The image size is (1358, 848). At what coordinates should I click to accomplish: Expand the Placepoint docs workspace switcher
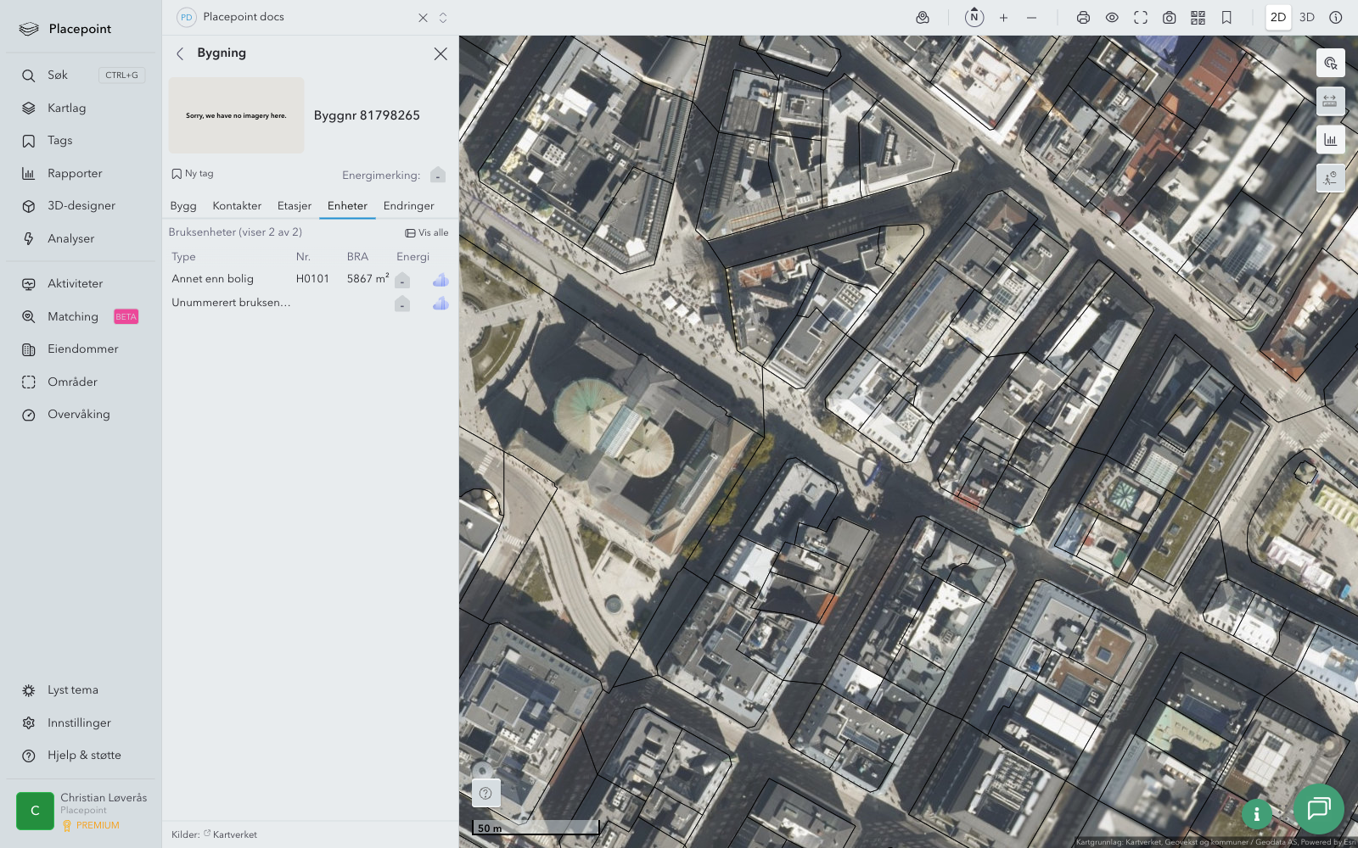[443, 18]
